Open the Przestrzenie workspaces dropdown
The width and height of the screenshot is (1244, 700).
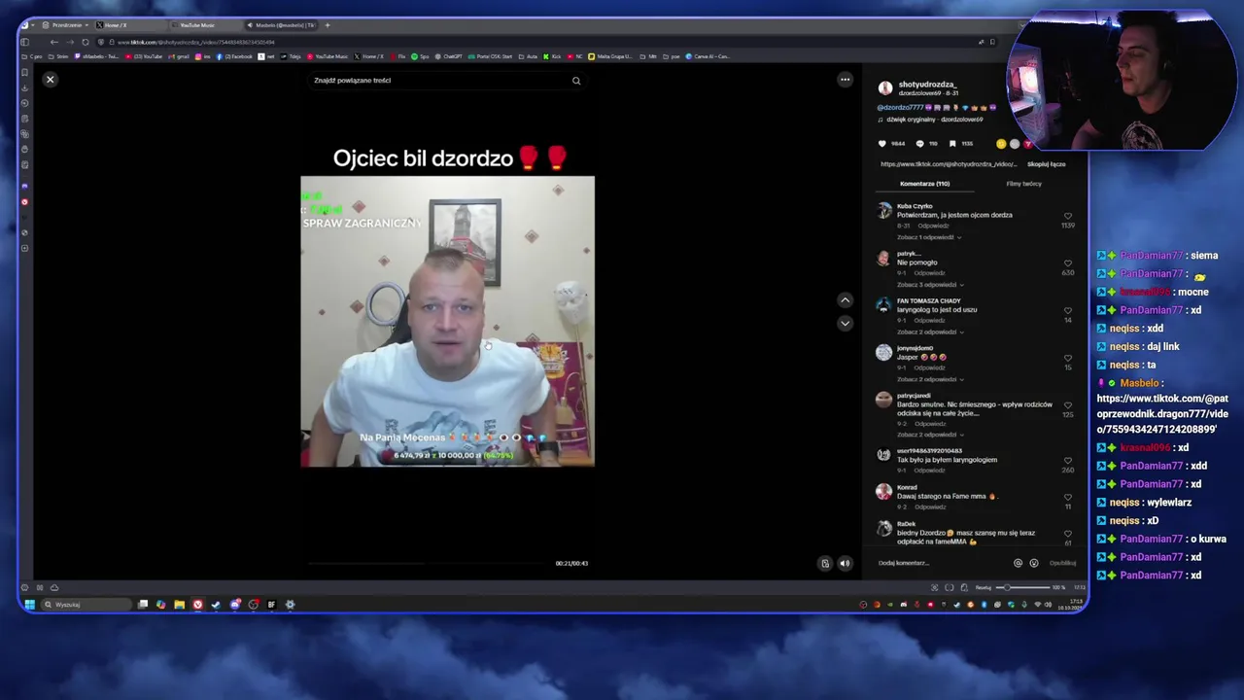66,25
